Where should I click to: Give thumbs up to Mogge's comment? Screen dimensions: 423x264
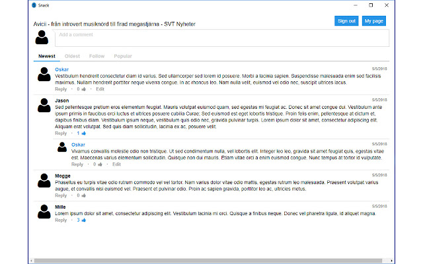click(84, 195)
